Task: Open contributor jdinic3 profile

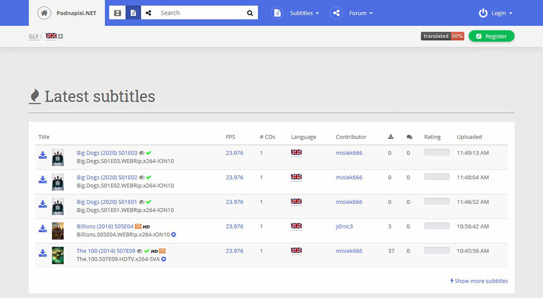Action: click(344, 226)
